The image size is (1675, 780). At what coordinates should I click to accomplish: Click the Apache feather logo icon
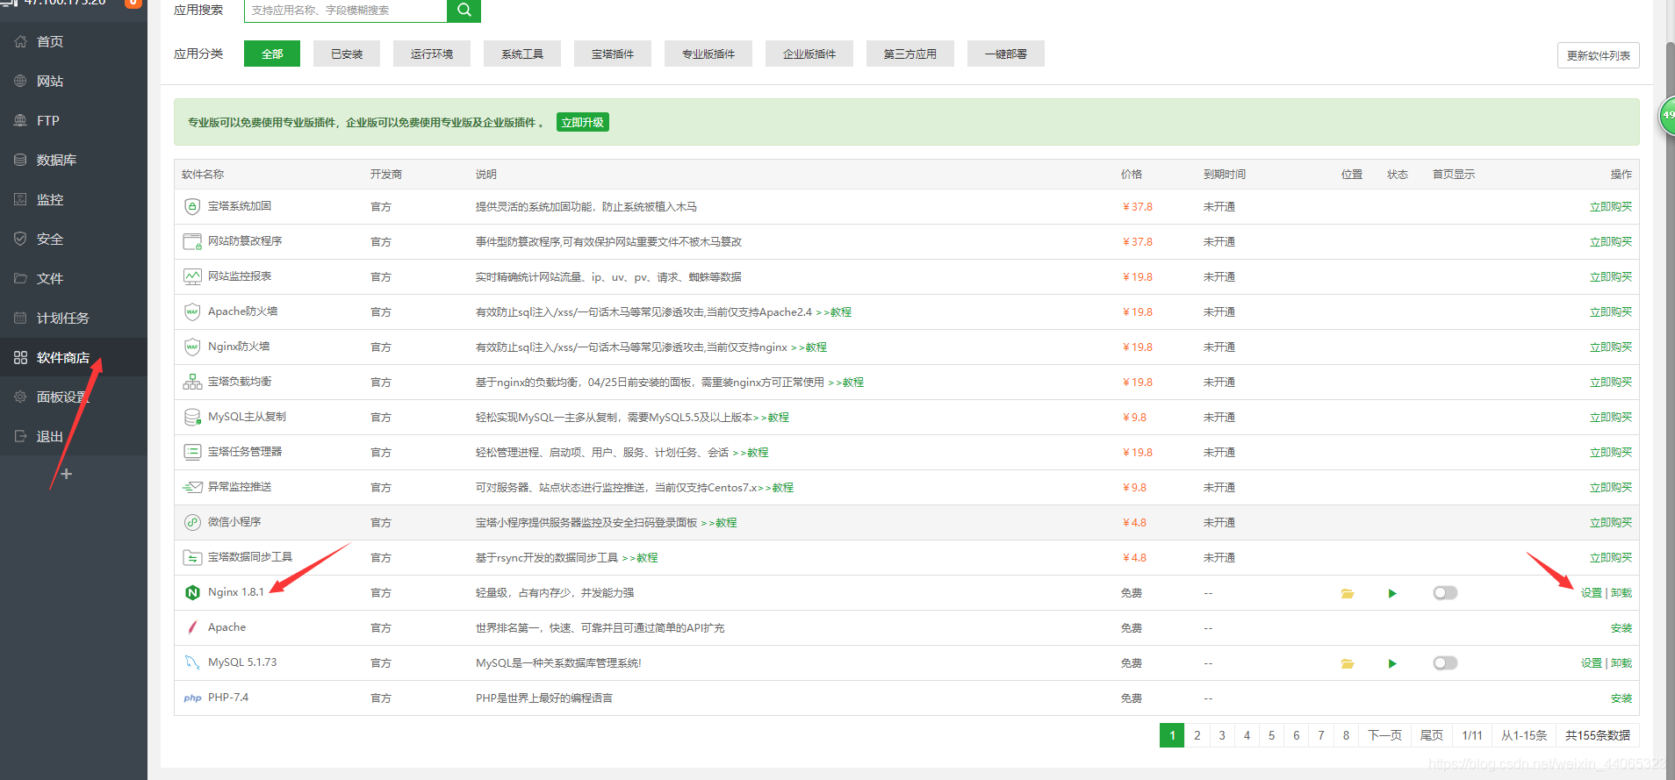192,627
